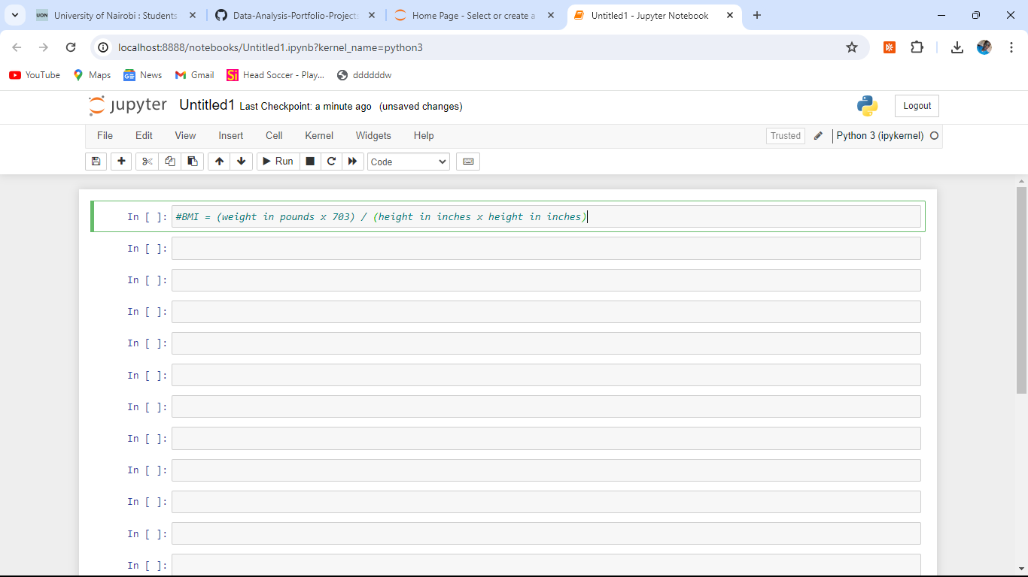
Task: Click the address bar URL
Action: coord(270,47)
